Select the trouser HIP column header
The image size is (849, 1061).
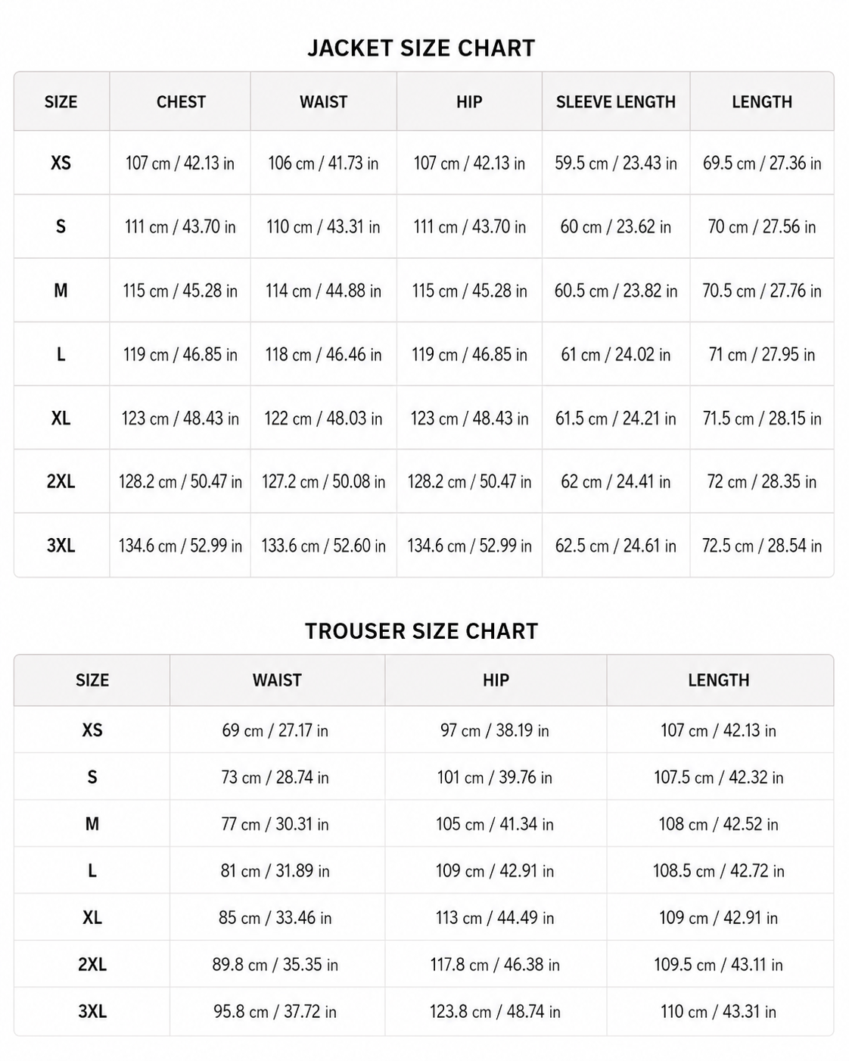[x=496, y=680]
